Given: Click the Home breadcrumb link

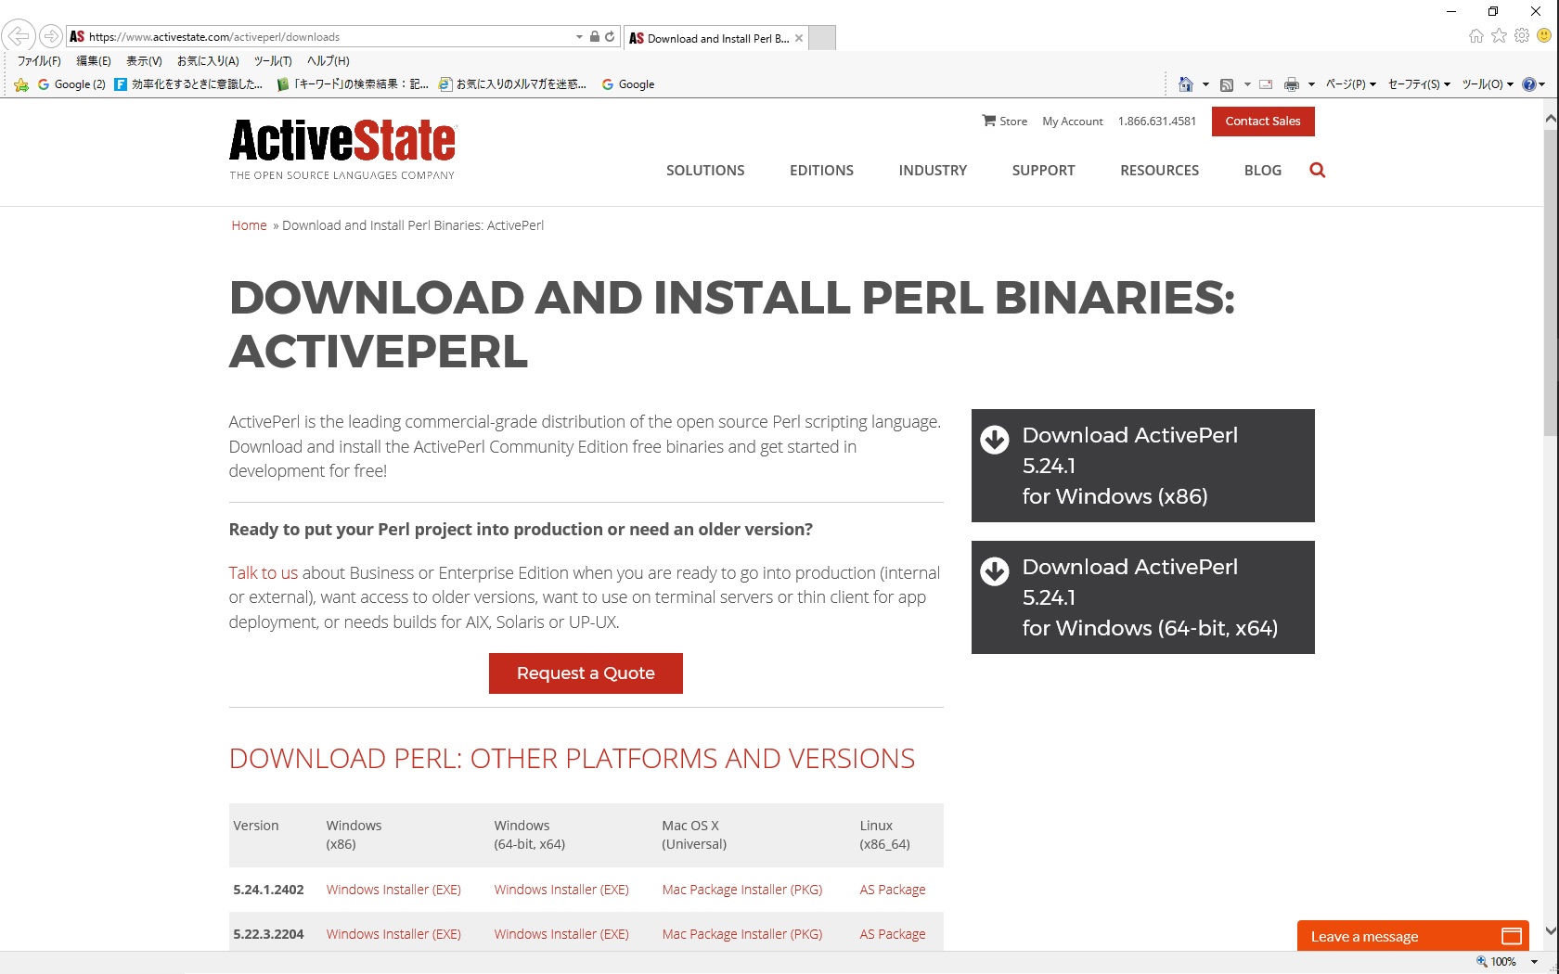Looking at the screenshot, I should click(249, 225).
